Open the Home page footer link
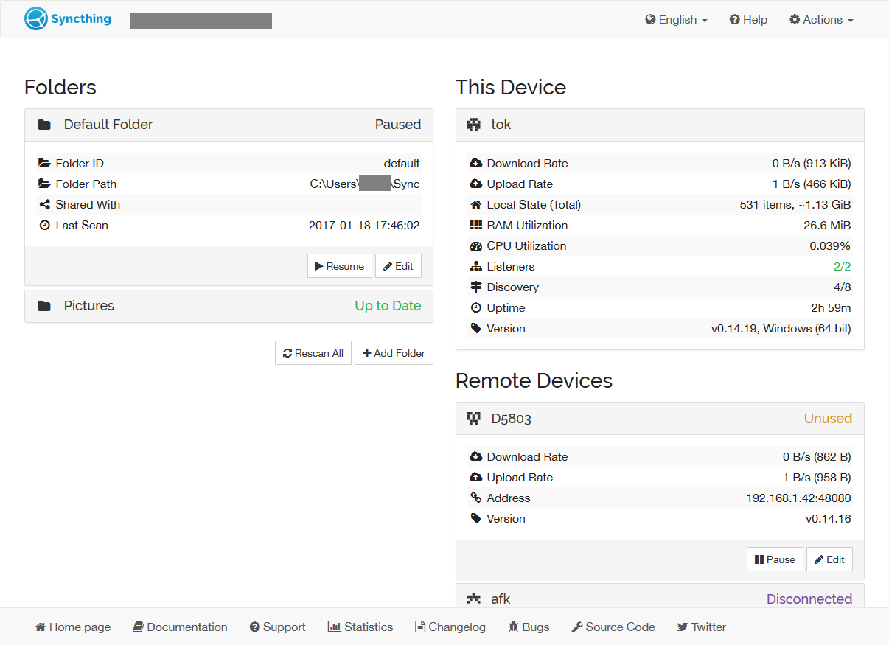 [x=73, y=627]
